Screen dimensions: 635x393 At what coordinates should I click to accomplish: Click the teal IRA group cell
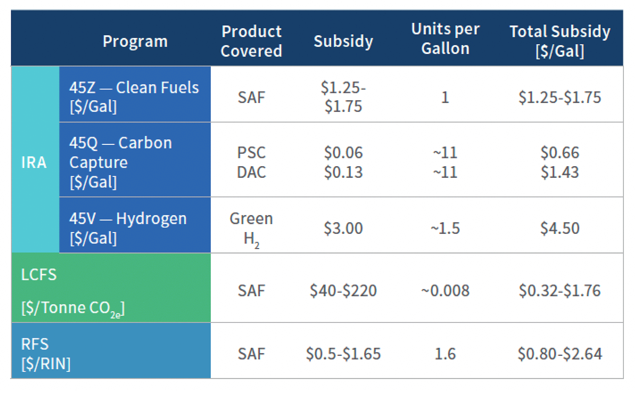34,162
